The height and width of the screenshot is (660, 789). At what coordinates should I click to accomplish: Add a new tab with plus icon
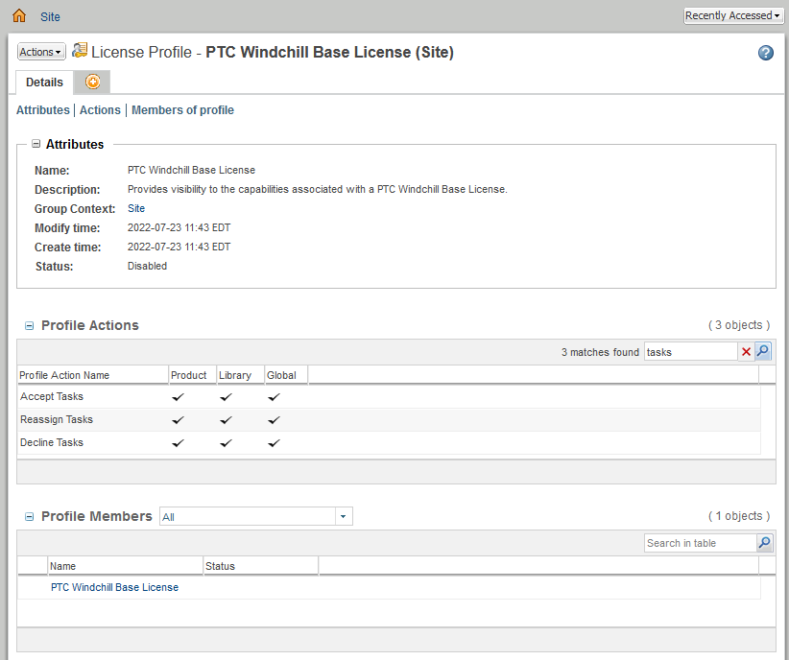(x=92, y=82)
